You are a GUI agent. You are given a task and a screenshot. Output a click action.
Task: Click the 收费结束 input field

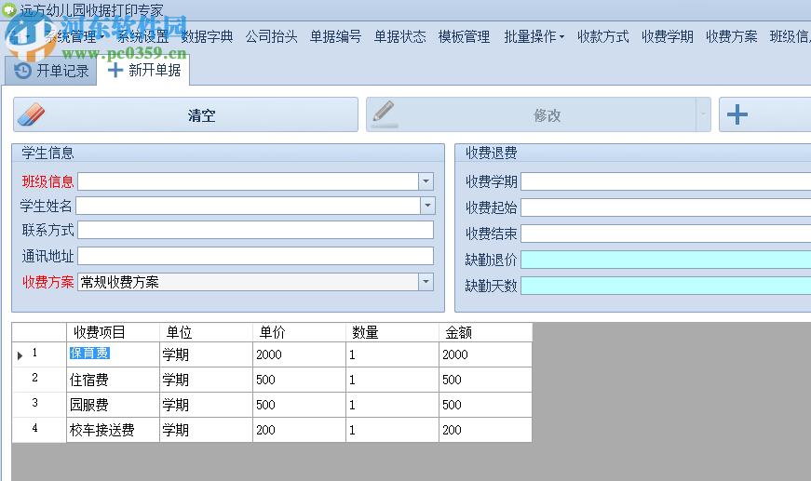(666, 234)
